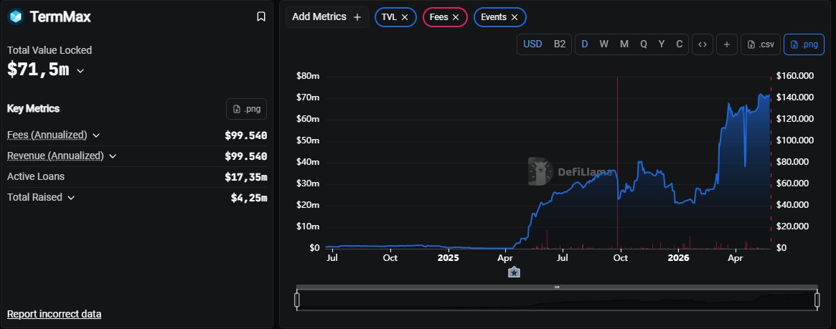Switch denomination to B2

pyautogui.click(x=559, y=44)
